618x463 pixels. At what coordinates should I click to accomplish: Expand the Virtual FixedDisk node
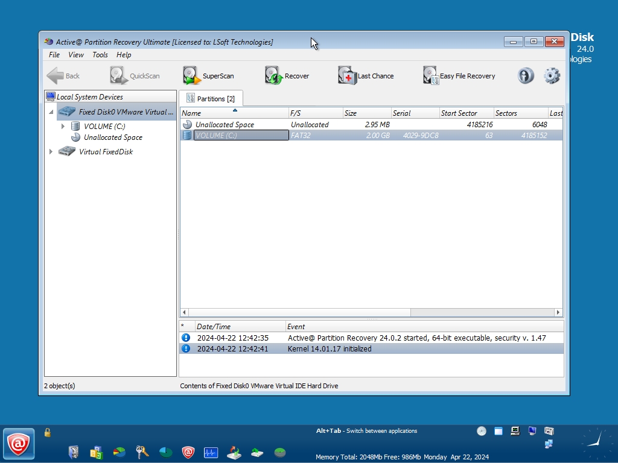(51, 152)
